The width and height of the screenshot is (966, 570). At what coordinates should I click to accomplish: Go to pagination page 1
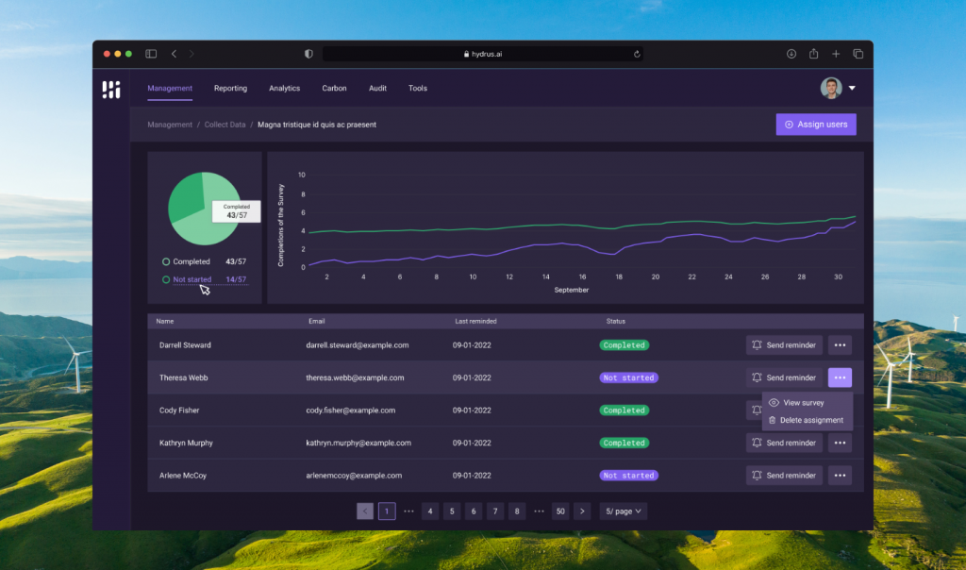pyautogui.click(x=387, y=511)
